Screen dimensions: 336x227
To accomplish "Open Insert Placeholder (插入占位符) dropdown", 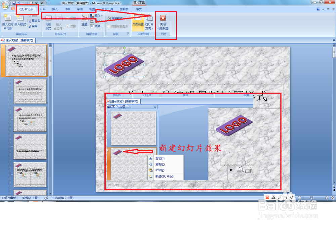I will pyautogui.click(x=59, y=22).
